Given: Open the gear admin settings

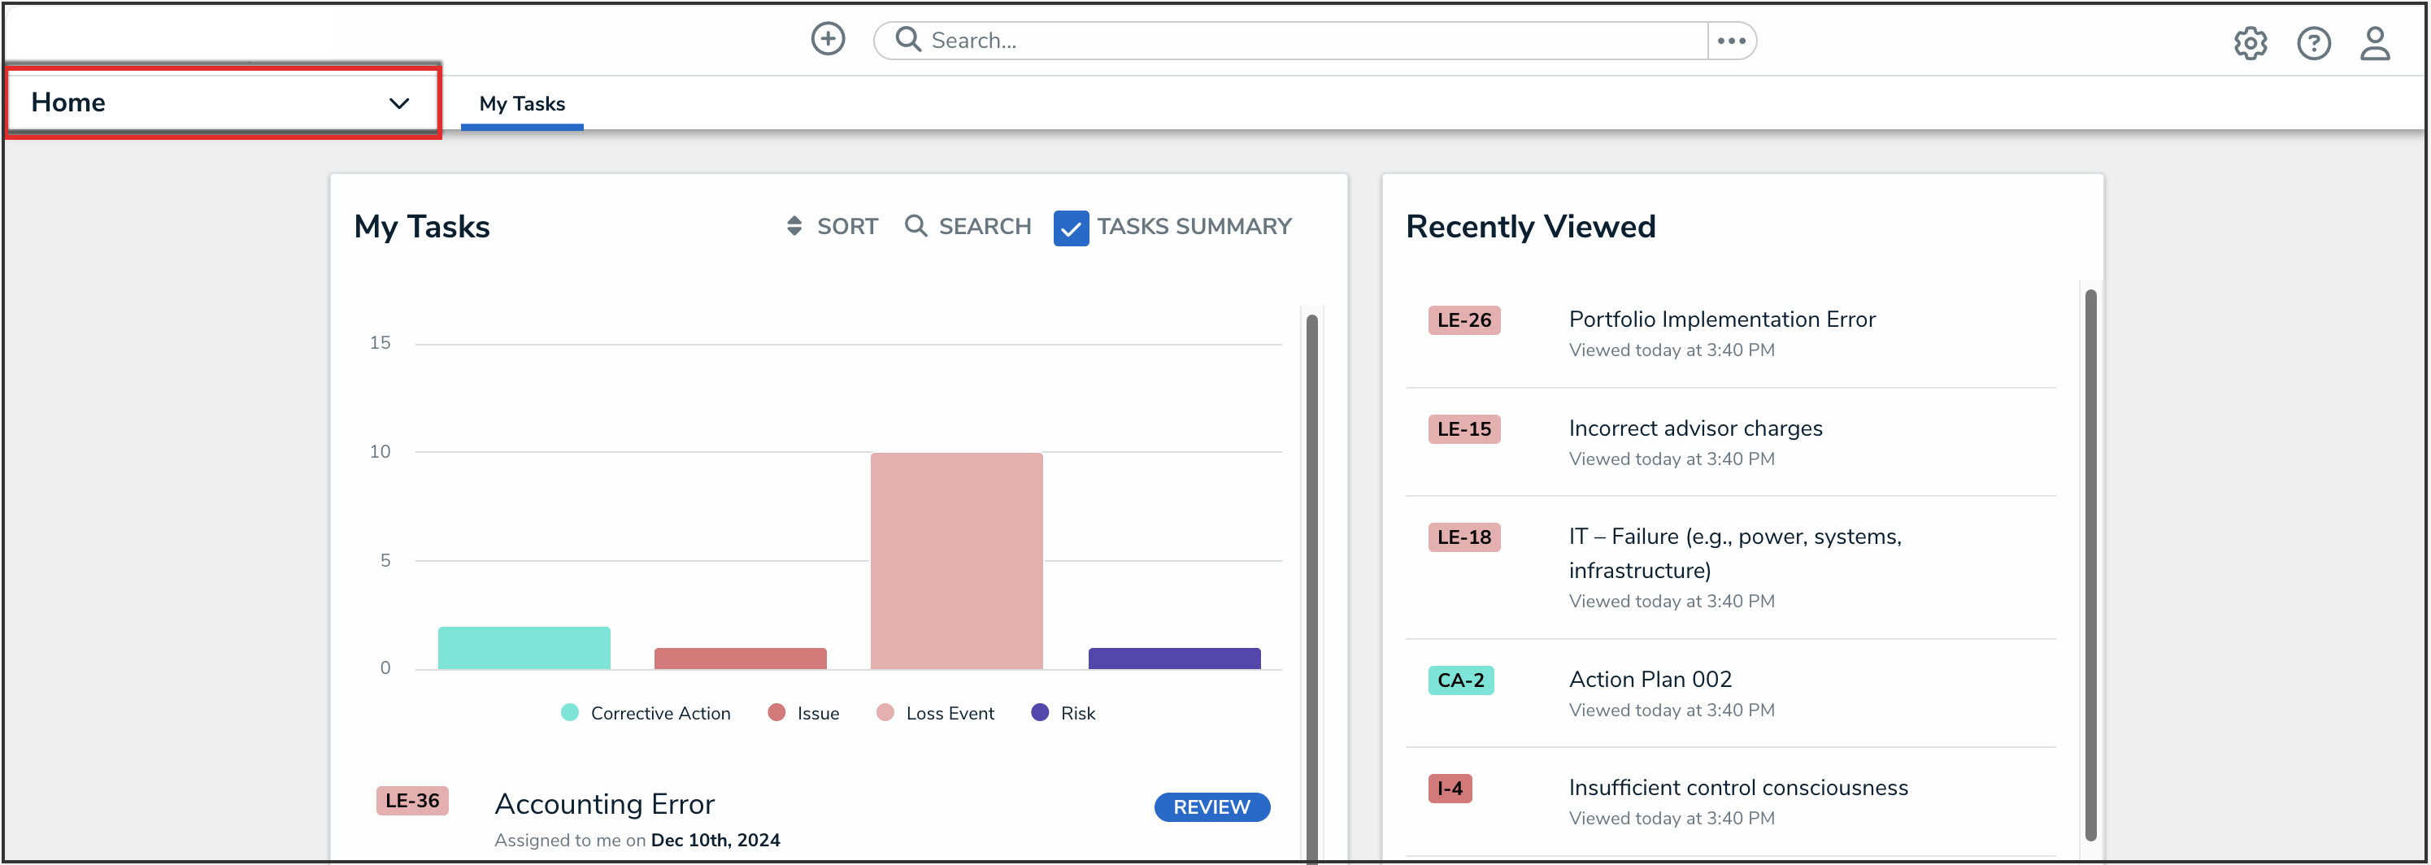Looking at the screenshot, I should [x=2250, y=43].
